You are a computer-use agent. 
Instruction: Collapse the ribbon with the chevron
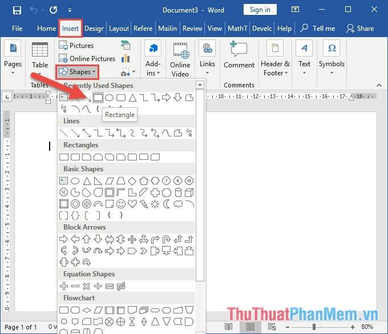379,85
